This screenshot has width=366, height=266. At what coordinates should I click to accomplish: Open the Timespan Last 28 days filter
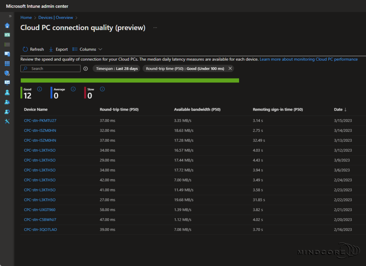(x=116, y=69)
